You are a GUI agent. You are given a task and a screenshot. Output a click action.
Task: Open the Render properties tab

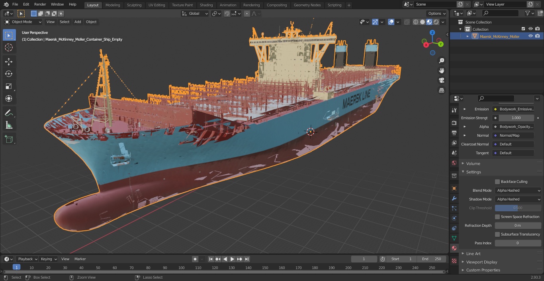pos(454,123)
